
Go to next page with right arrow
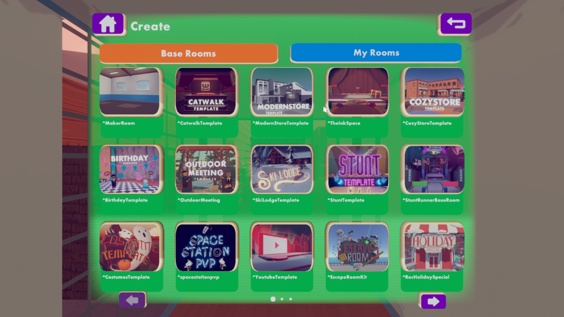(433, 301)
